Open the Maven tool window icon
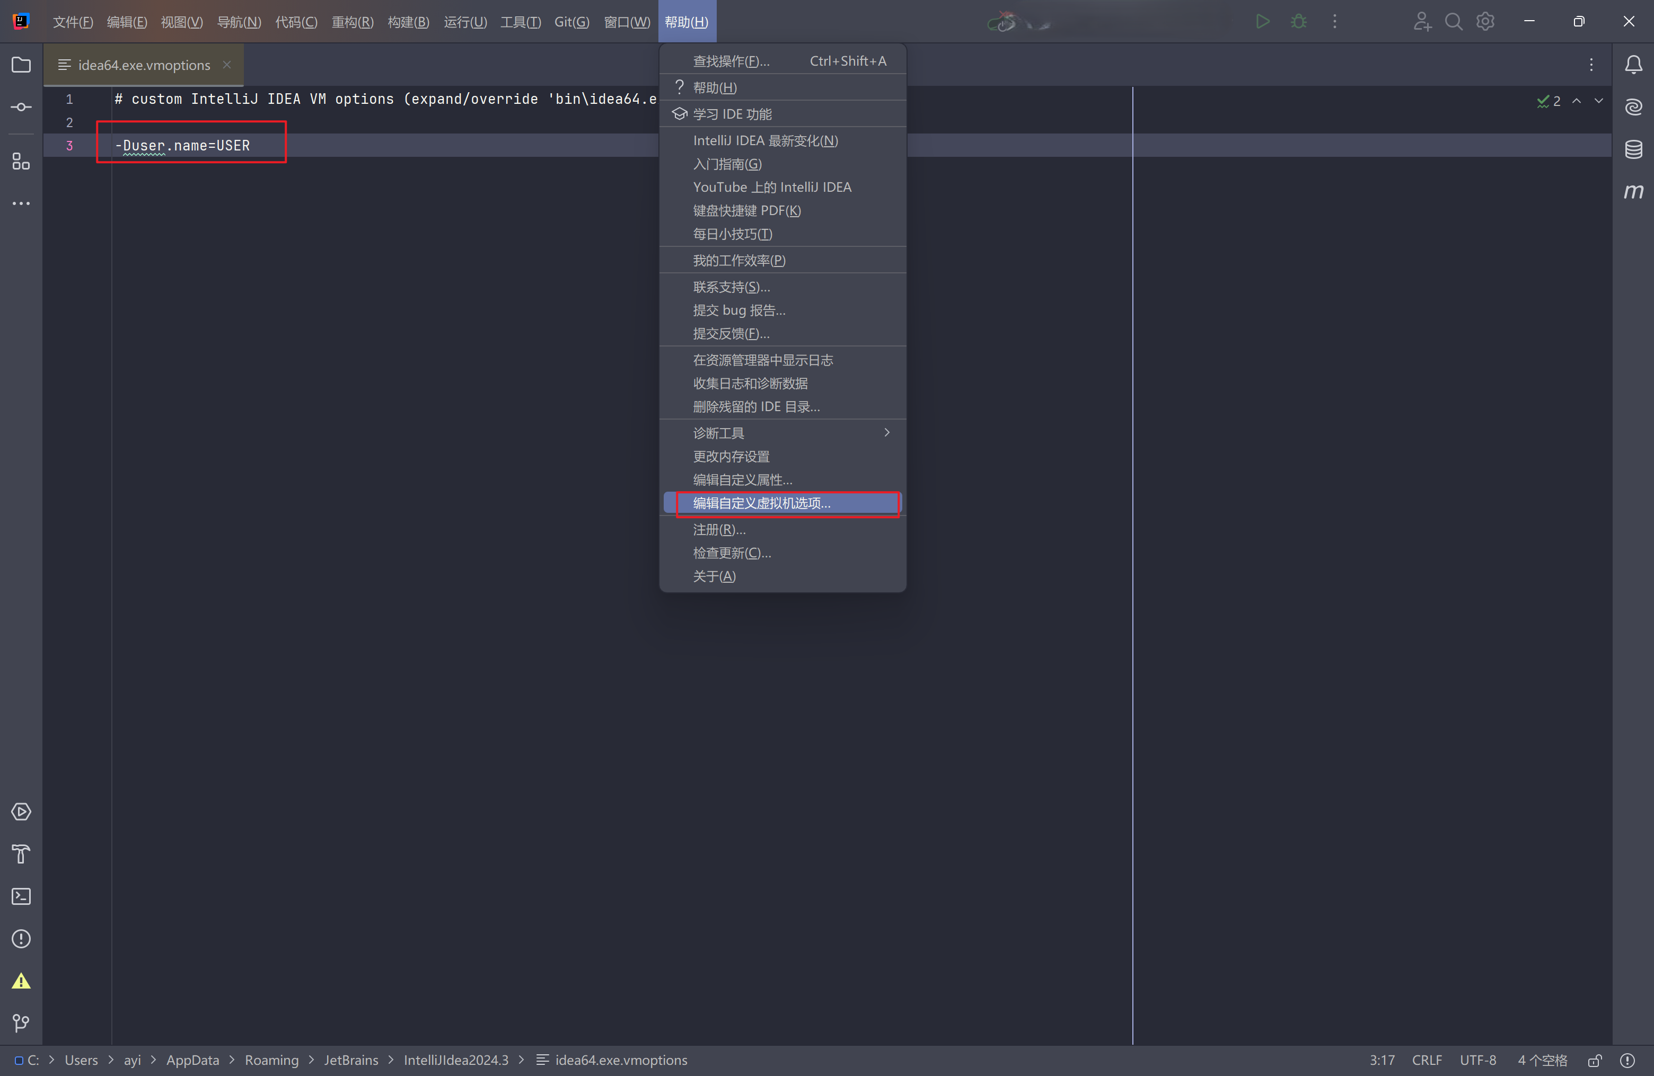This screenshot has height=1076, width=1654. (1633, 191)
